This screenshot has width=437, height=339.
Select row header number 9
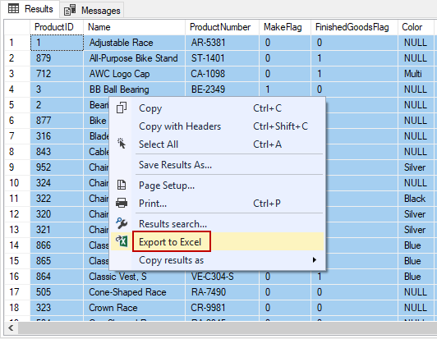pyautogui.click(x=17, y=167)
